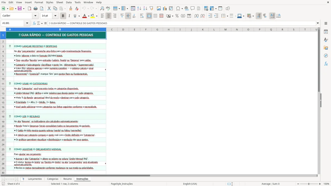
Task: Cut selection with scissors icon
Action: click(x=49, y=9)
